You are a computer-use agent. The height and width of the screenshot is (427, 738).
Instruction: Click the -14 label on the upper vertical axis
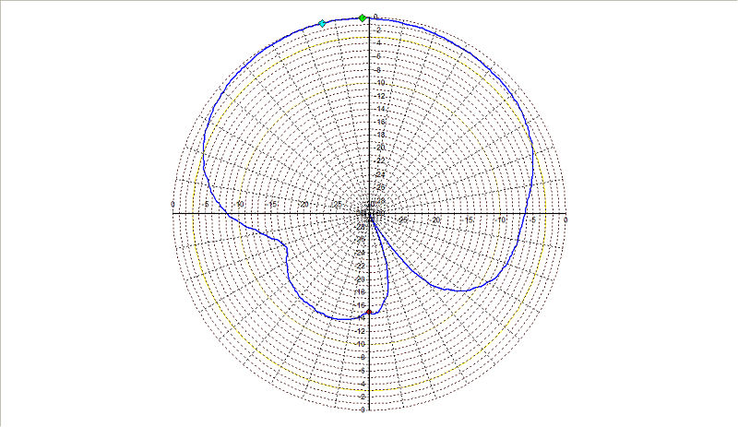click(380, 109)
